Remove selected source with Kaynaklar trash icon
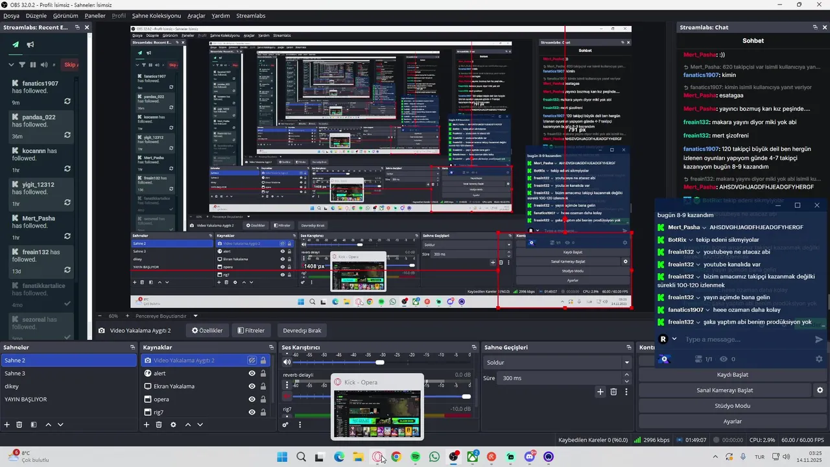 [159, 425]
